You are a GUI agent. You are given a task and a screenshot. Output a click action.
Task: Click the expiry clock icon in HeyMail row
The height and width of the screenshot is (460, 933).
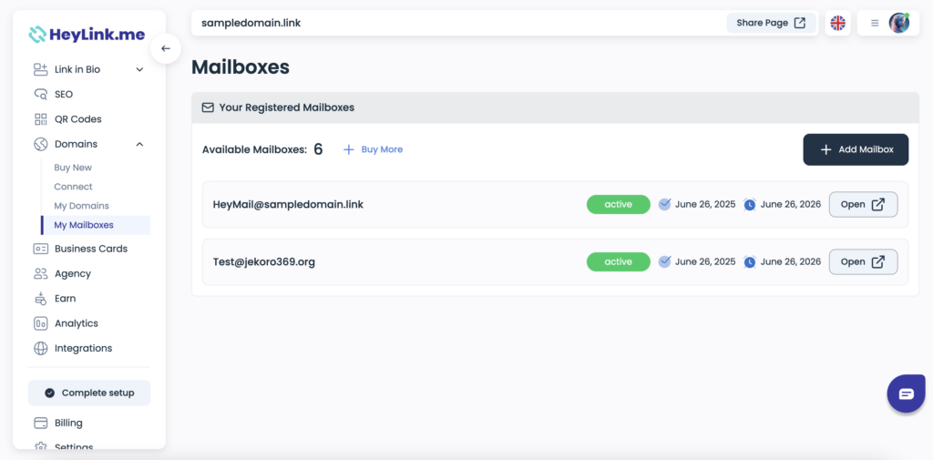[x=750, y=204]
